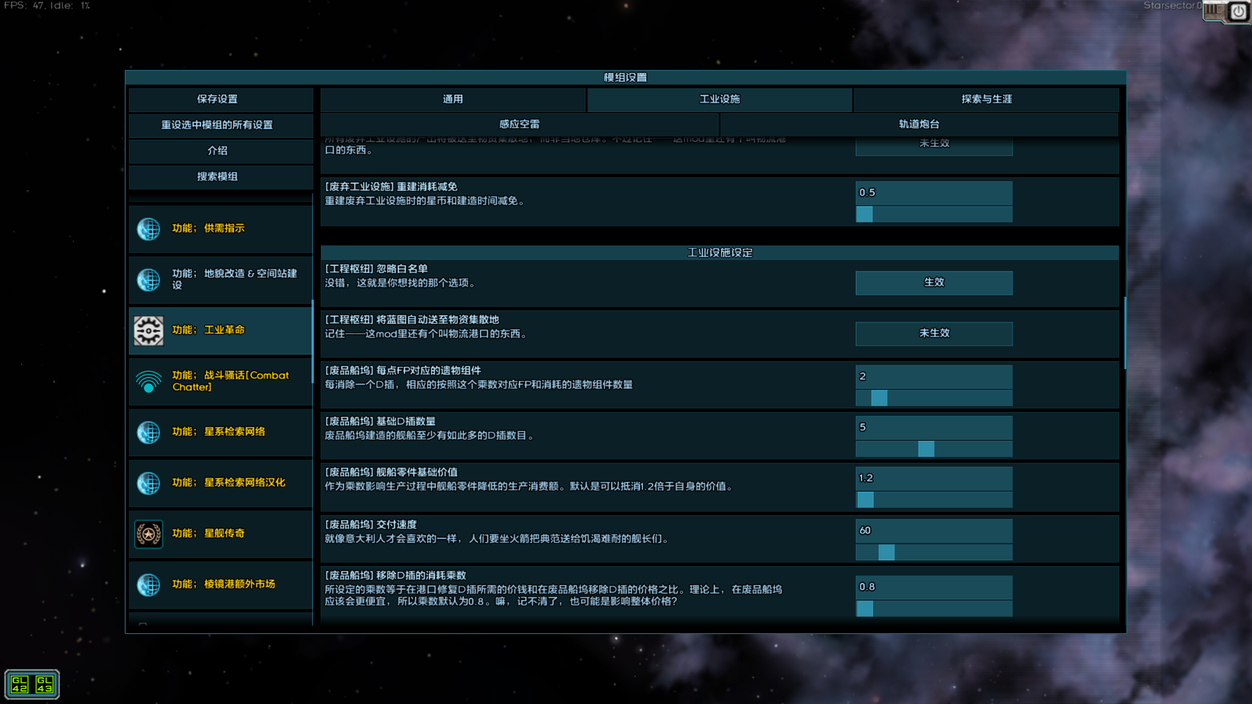
Task: Open the 轨道炮台 sub-tab
Action: coord(918,124)
